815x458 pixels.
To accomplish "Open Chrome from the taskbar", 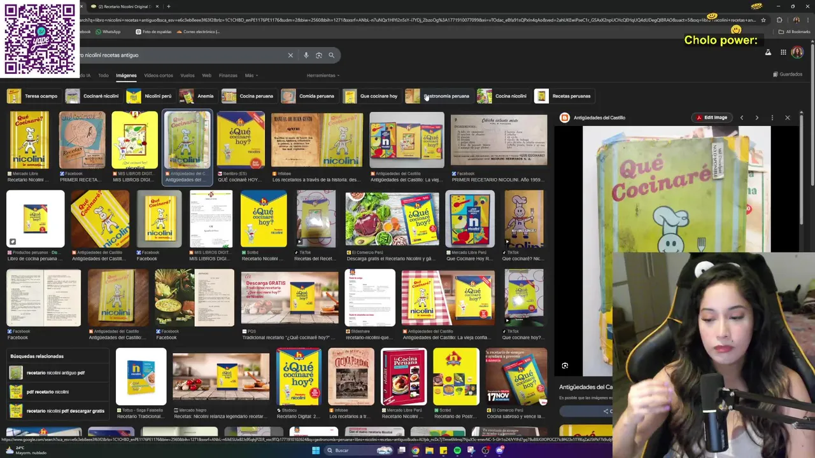I will [415, 450].
